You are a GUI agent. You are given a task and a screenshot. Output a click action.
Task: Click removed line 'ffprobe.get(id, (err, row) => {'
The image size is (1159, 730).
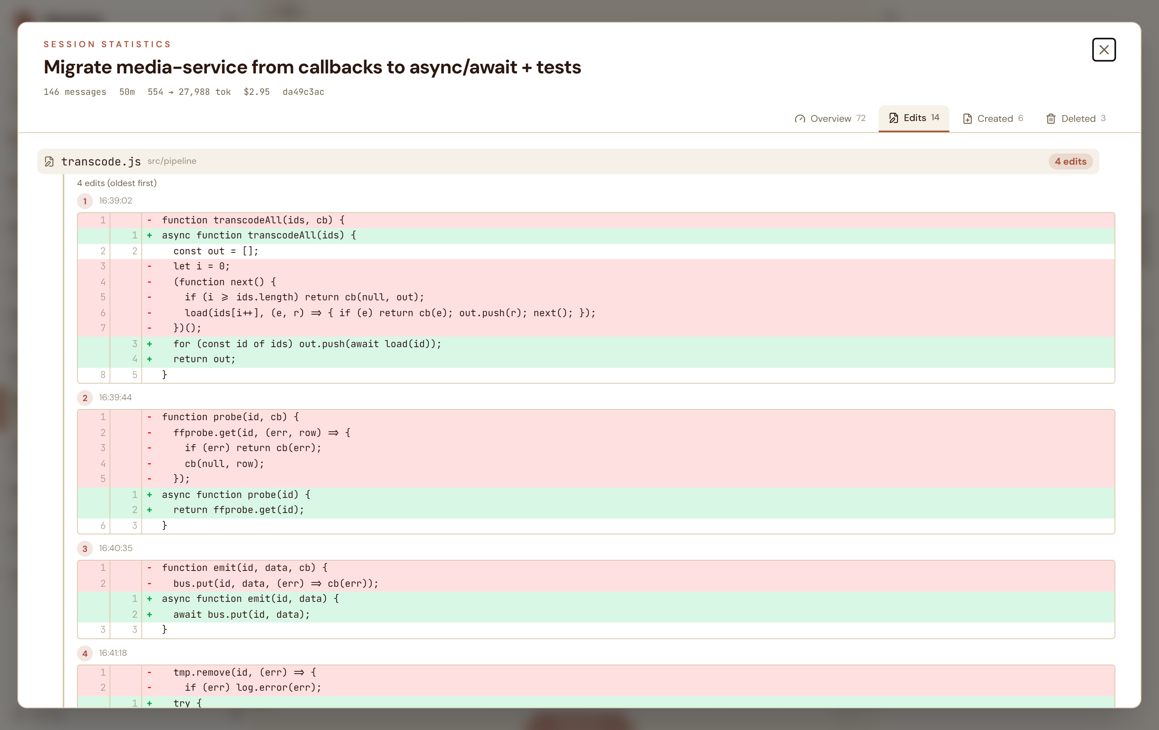[x=596, y=432]
